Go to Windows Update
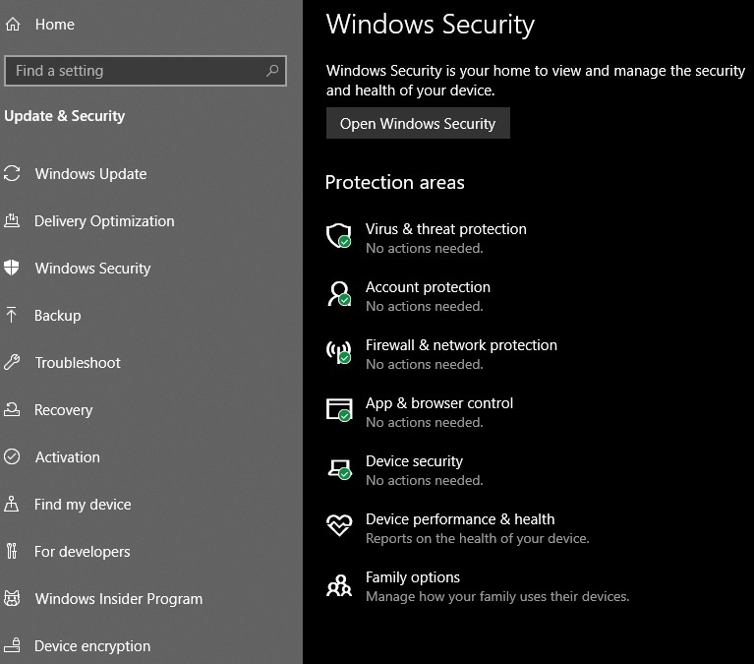The image size is (754, 664). coord(90,174)
